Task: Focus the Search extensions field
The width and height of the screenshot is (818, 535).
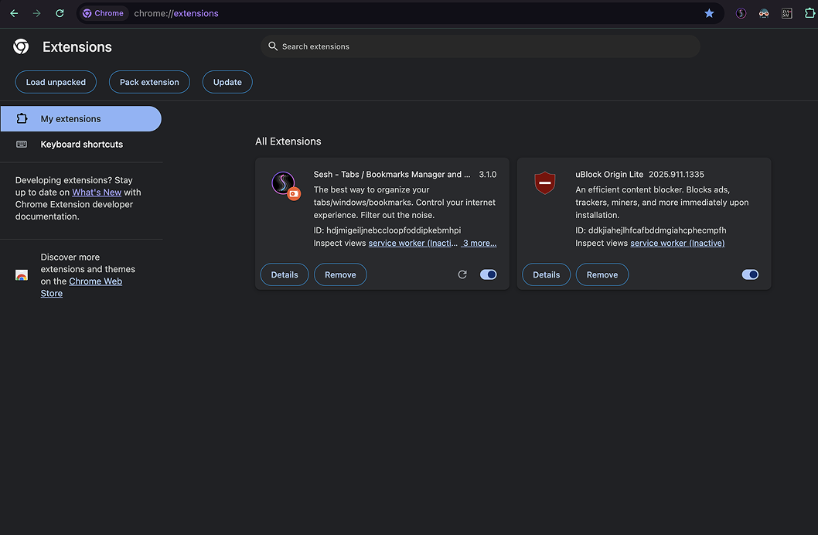Action: click(x=479, y=46)
